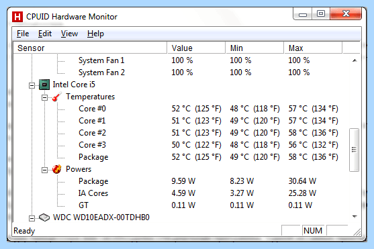Select the Package temperature row label
The image size is (374, 249).
pos(93,157)
